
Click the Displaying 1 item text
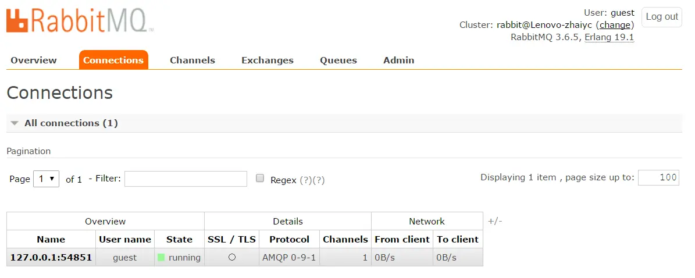pyautogui.click(x=518, y=177)
